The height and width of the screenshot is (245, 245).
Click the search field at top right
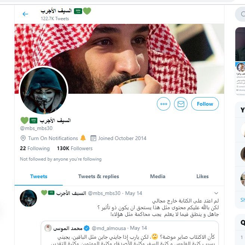(240, 14)
